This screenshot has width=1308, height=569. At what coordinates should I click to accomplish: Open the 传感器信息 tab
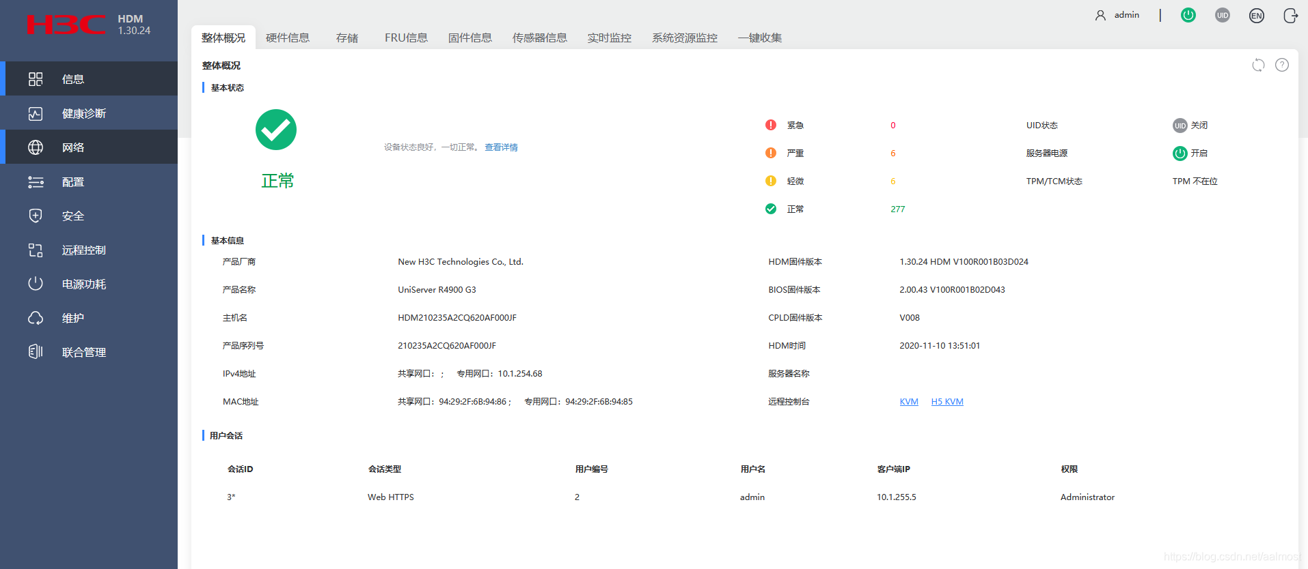[540, 38]
